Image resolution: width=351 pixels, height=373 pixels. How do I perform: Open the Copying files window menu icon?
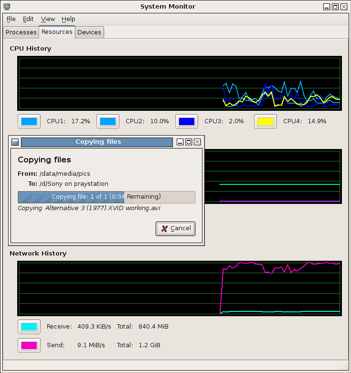[x=15, y=142]
